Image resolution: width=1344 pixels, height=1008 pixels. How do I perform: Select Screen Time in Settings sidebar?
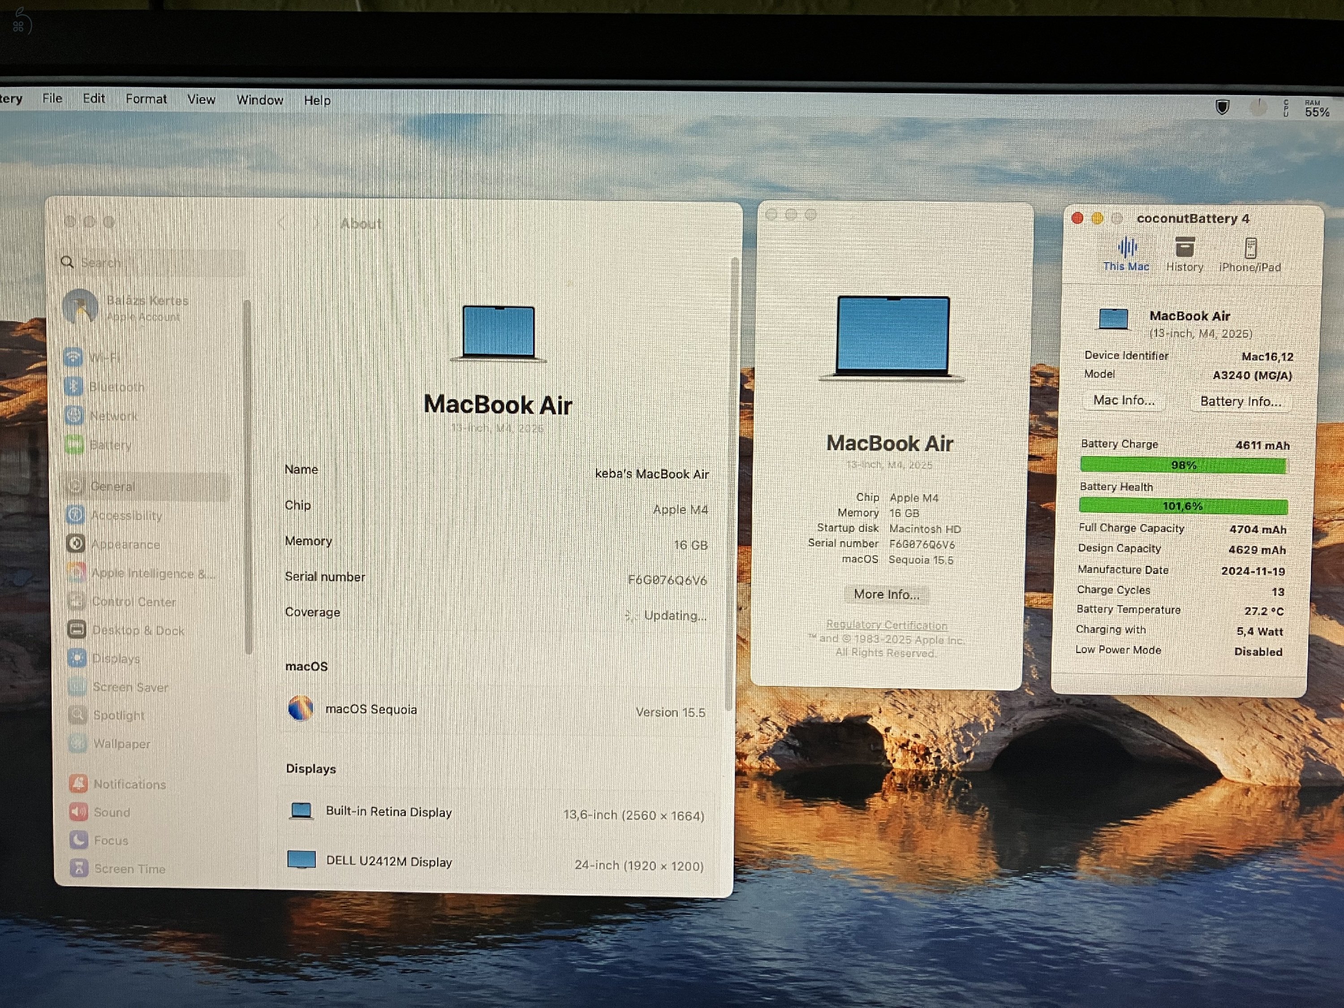[146, 869]
